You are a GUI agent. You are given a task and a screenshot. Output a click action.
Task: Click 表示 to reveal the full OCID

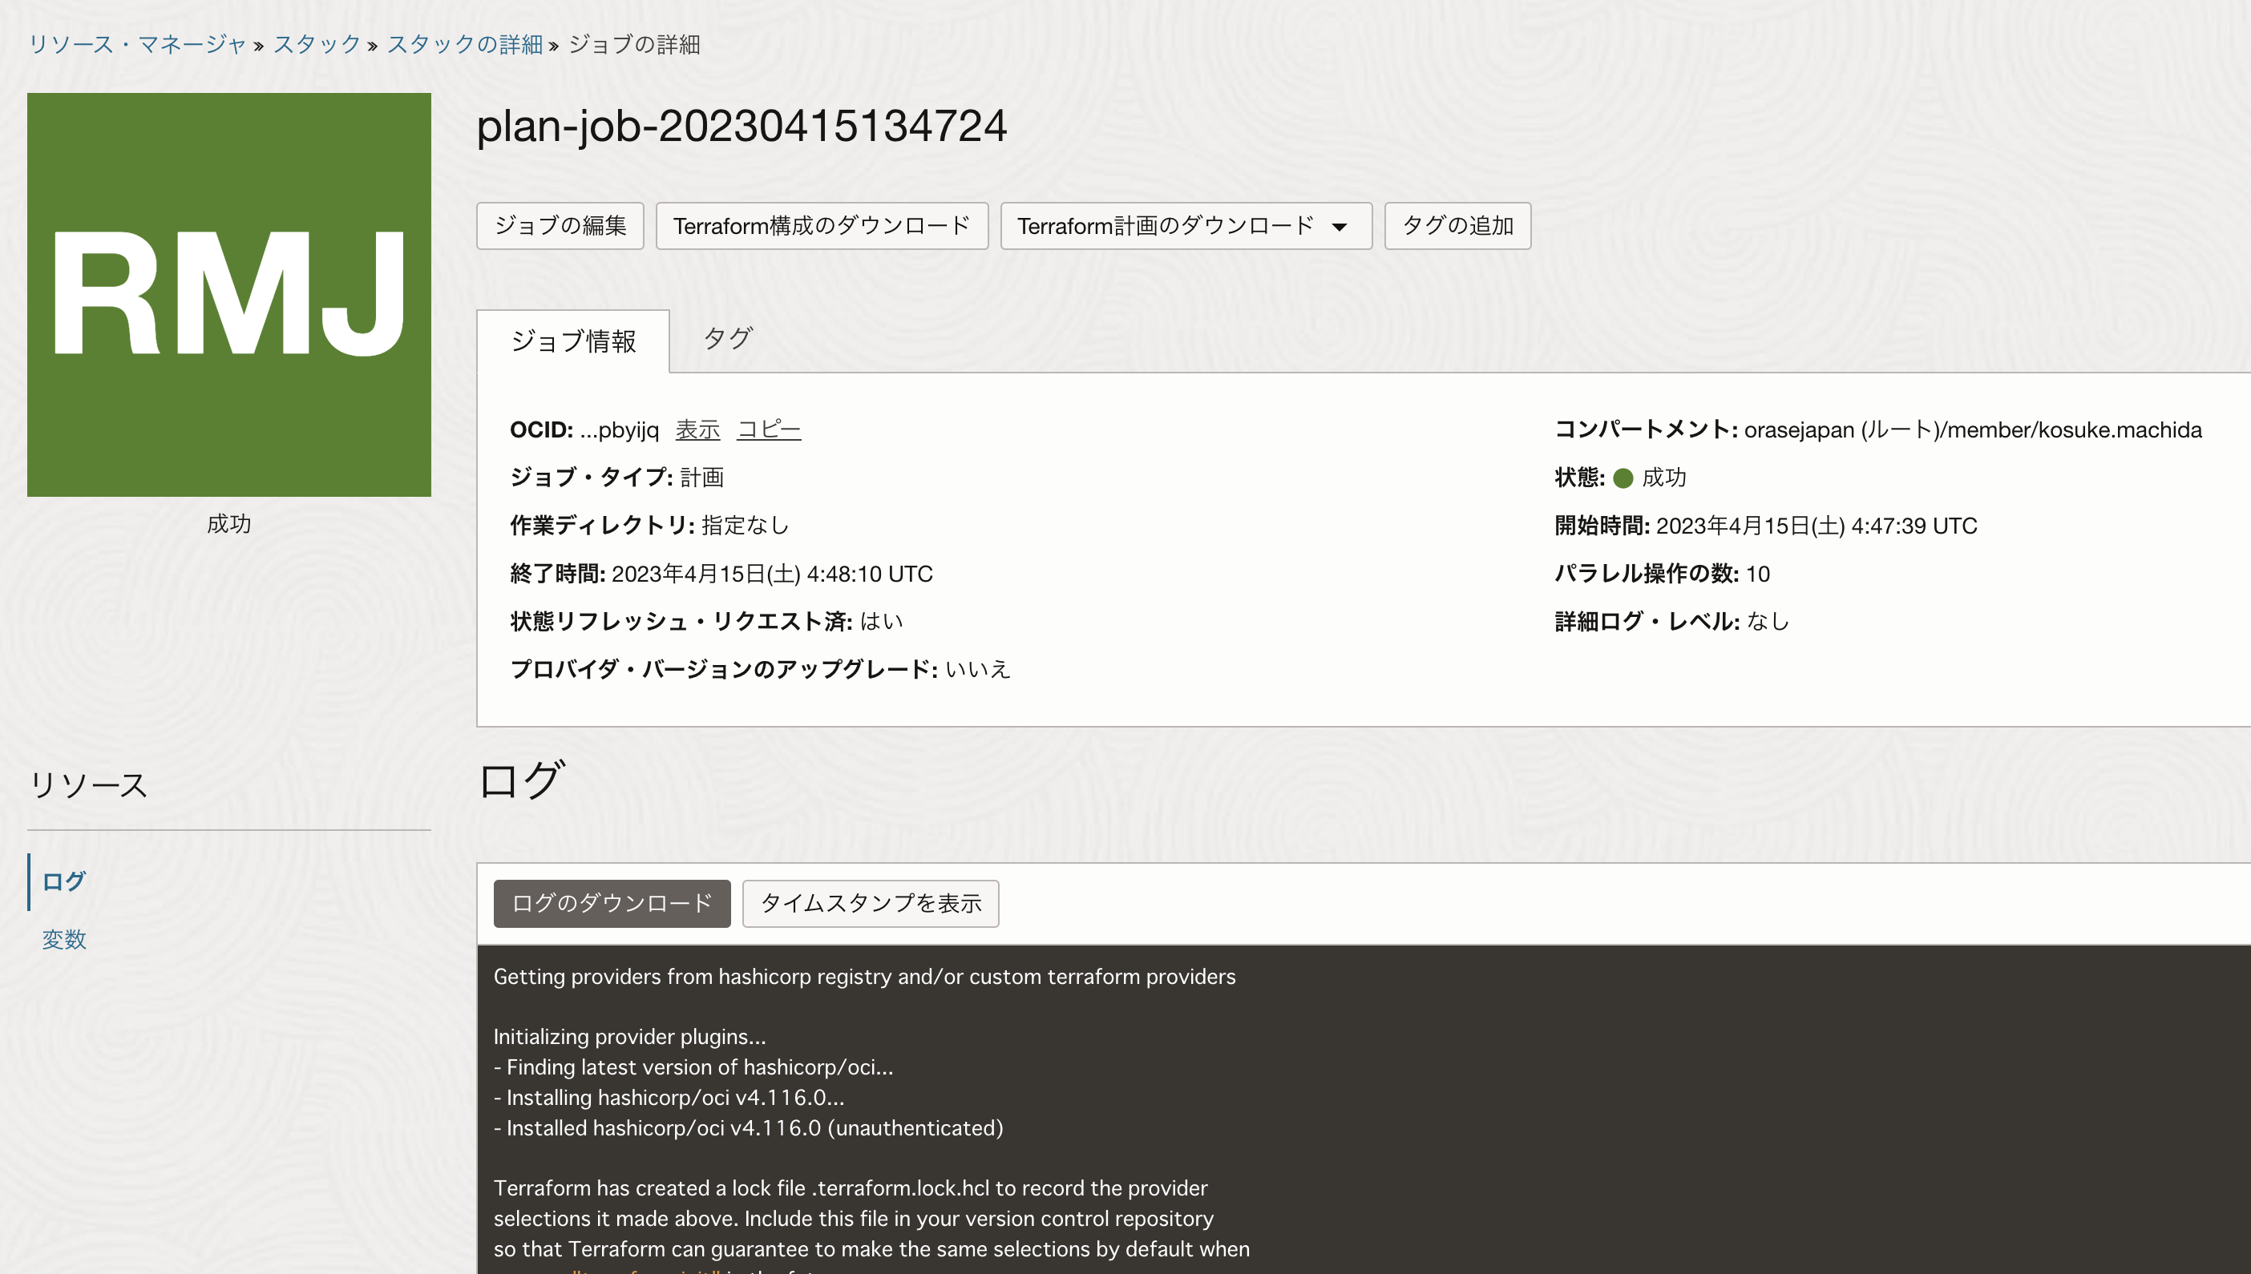click(697, 429)
